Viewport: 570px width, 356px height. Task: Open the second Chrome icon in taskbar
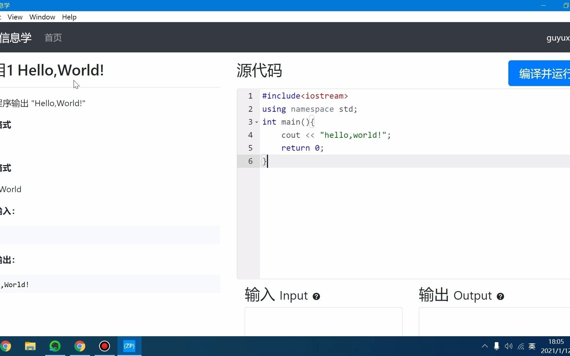80,346
